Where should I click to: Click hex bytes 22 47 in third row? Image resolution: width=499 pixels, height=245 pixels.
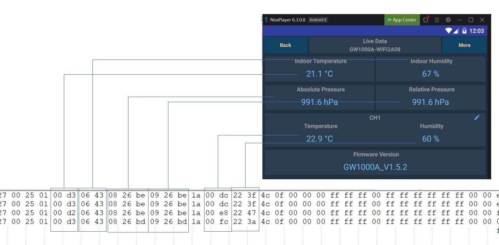click(x=244, y=213)
